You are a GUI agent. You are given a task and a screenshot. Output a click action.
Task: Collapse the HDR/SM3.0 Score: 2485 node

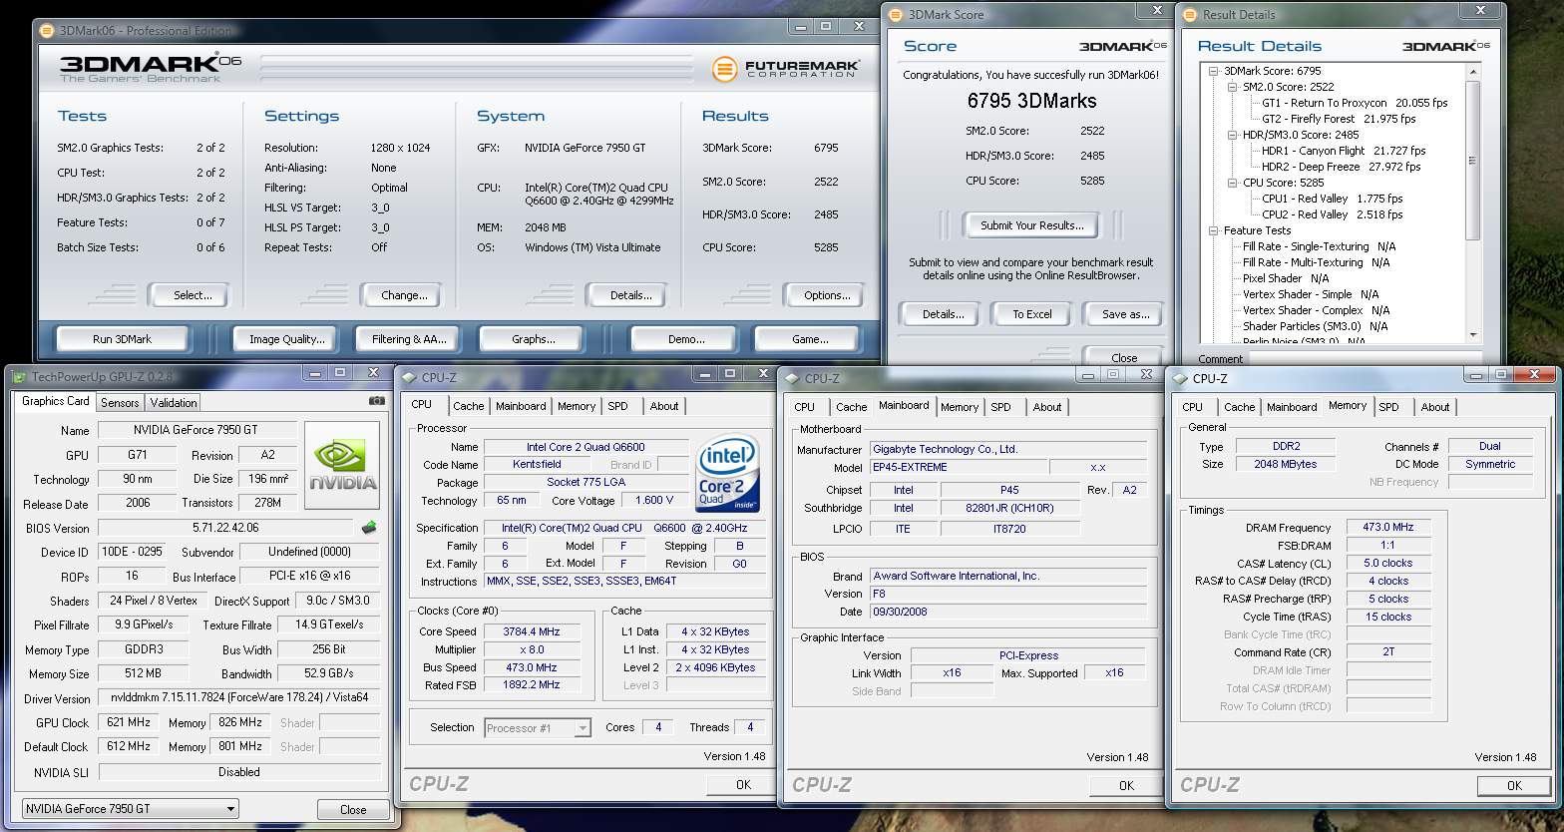1233,135
